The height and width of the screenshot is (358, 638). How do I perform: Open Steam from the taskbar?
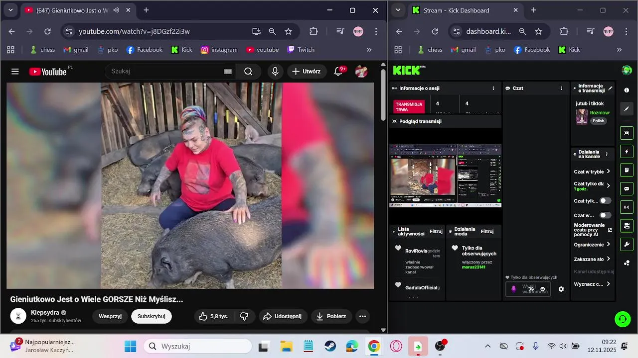coord(330,346)
